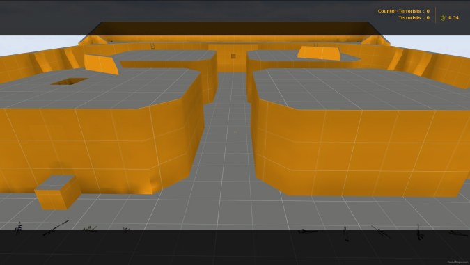The width and height of the screenshot is (470, 265).
Task: Click the 'Terrorists : 0' score text
Action: point(414,17)
